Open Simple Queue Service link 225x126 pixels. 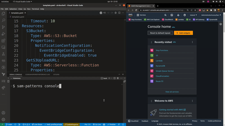165,71
